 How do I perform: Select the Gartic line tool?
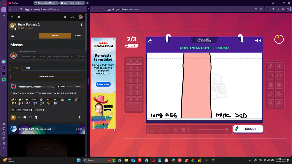point(270,94)
